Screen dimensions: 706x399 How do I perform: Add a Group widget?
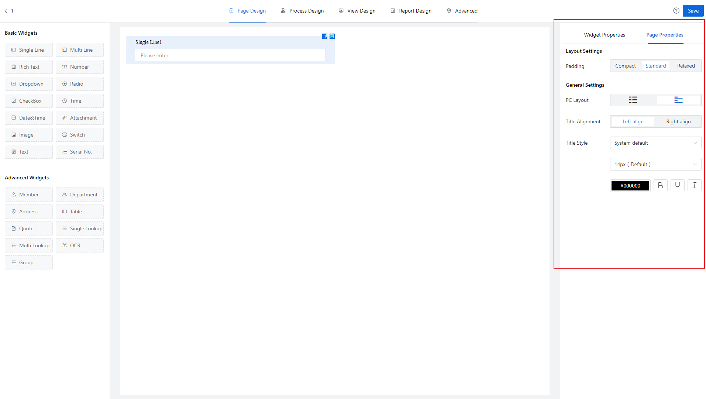(29, 262)
